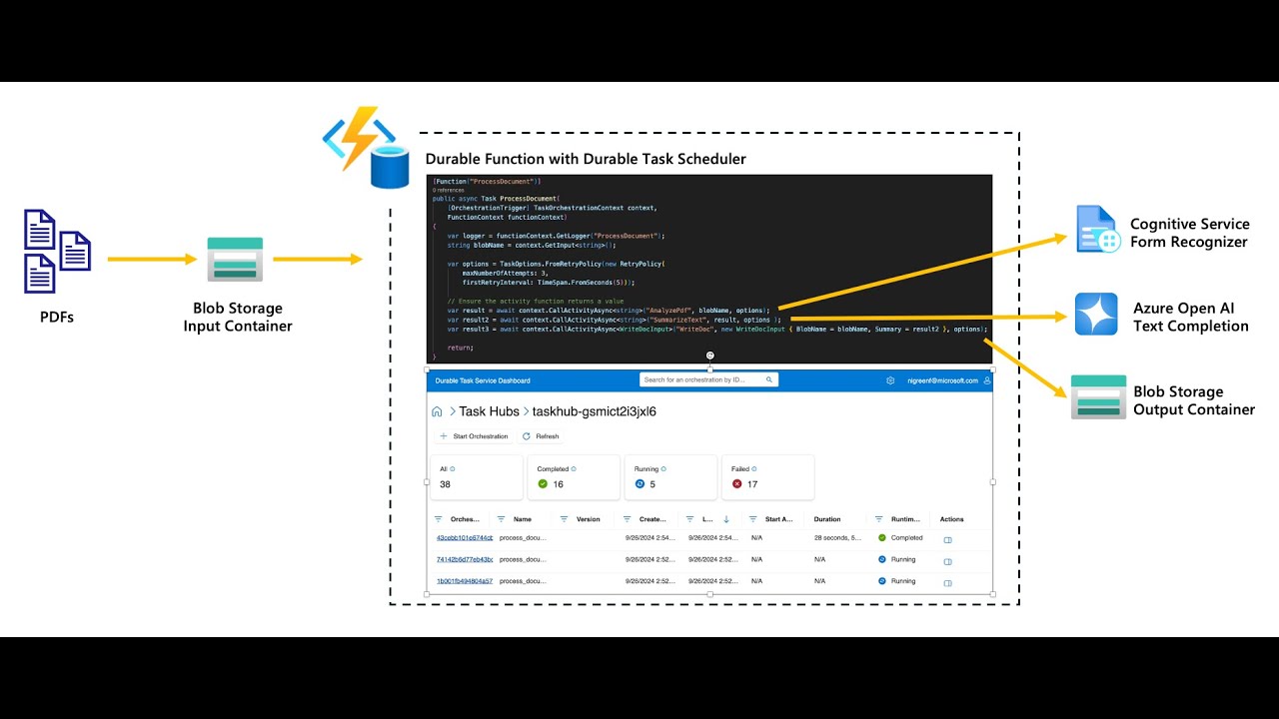
Task: Open dashboard settings gear icon
Action: pyautogui.click(x=890, y=380)
